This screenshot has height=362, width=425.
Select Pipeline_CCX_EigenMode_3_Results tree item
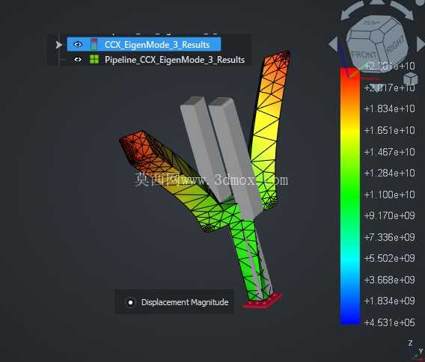174,60
